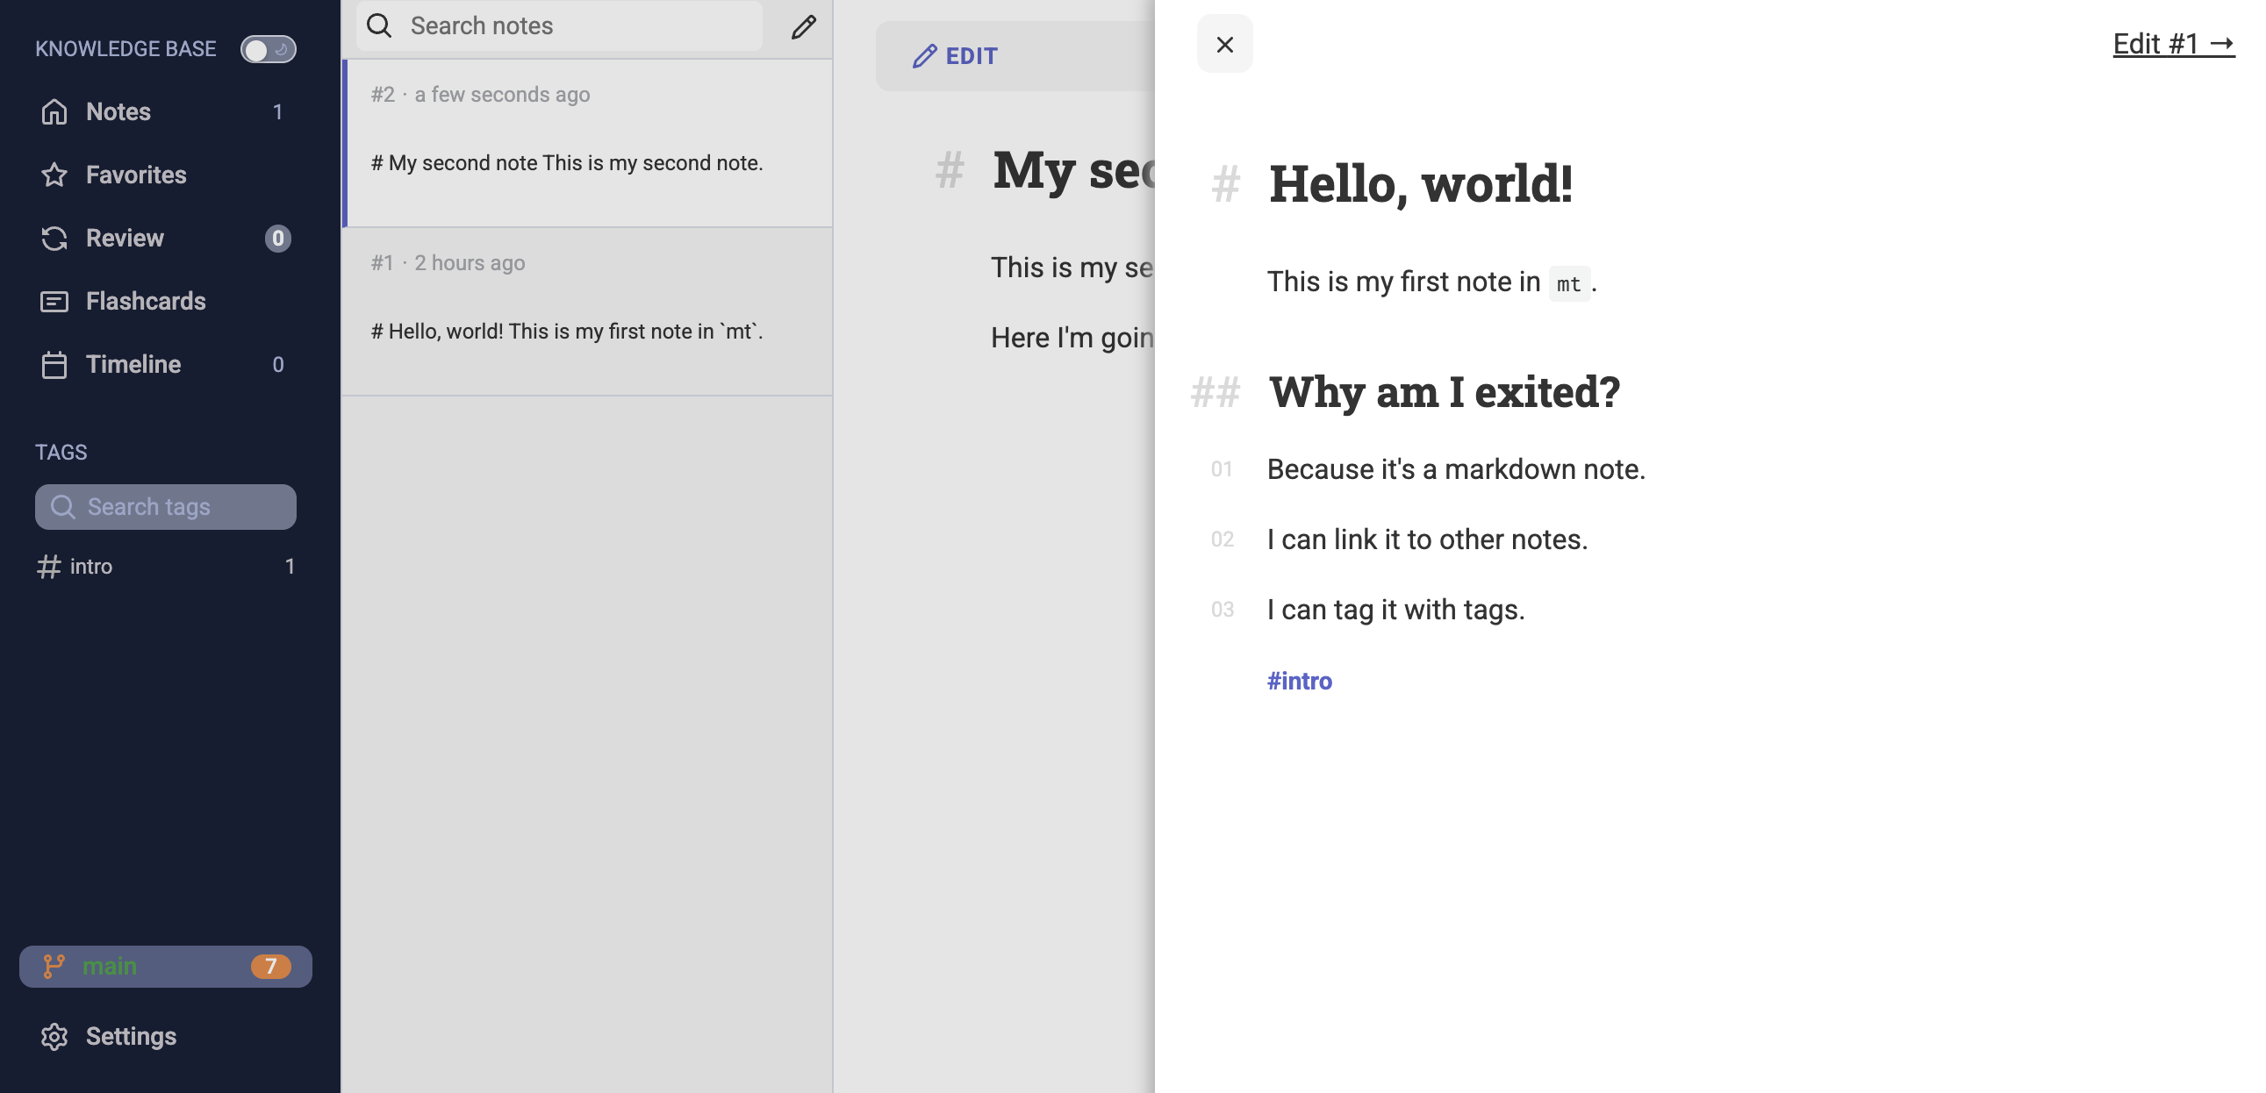
Task: Click the #intro tag inside the note
Action: (1299, 681)
